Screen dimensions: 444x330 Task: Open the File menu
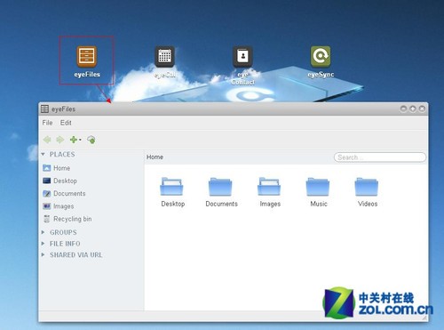point(47,123)
